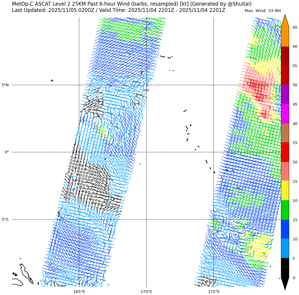Click the purple 45-50 kt colorbar segment
The width and height of the screenshot is (299, 295).
pyautogui.click(x=285, y=94)
